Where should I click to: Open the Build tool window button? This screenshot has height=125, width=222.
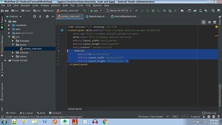coord(41,113)
